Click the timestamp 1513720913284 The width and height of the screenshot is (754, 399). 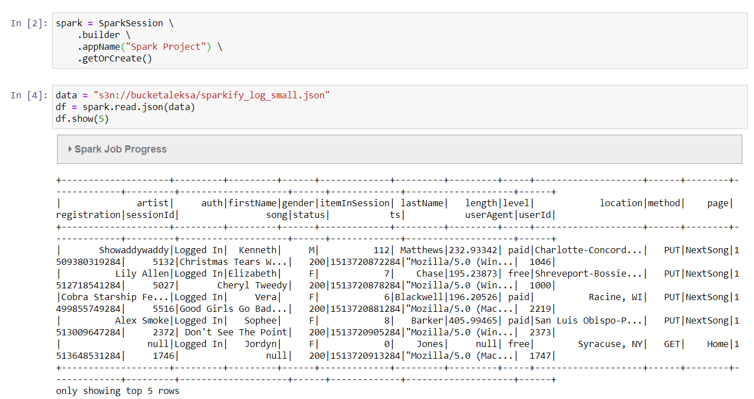(x=365, y=356)
